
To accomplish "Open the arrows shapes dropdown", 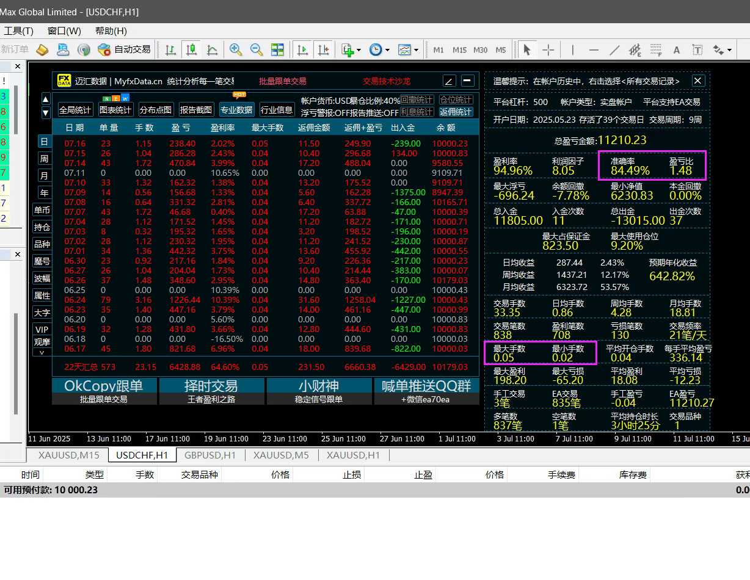I will pyautogui.click(x=722, y=49).
